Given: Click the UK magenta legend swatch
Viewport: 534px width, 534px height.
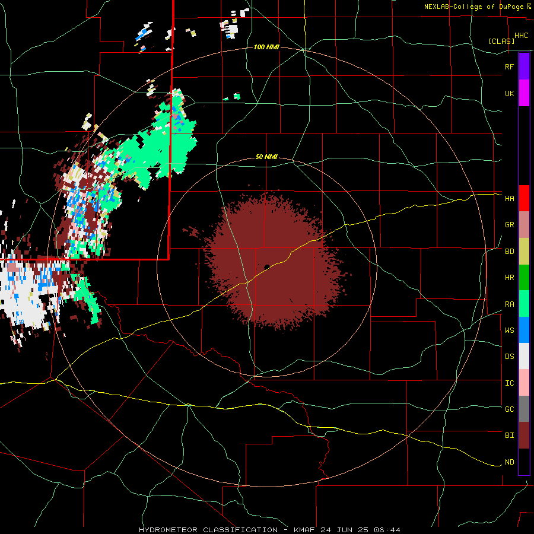Looking at the screenshot, I should click(x=524, y=93).
